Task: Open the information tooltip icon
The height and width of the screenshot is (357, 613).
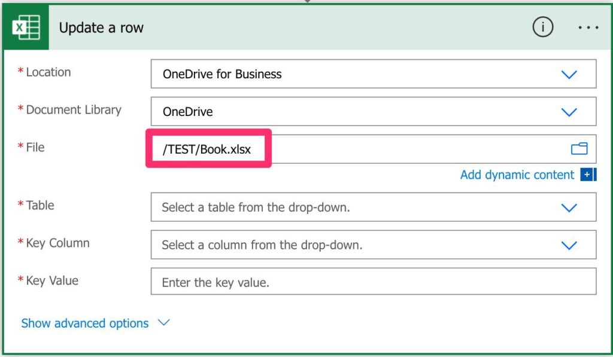Action: point(543,26)
